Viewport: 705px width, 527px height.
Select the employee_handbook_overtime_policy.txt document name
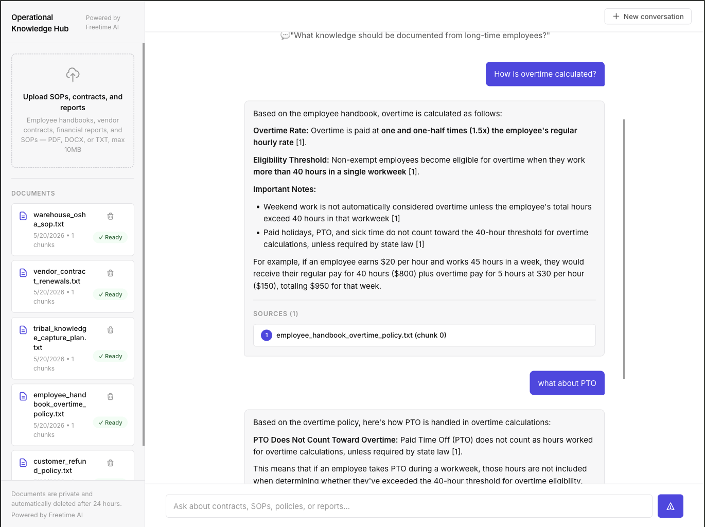tap(60, 405)
